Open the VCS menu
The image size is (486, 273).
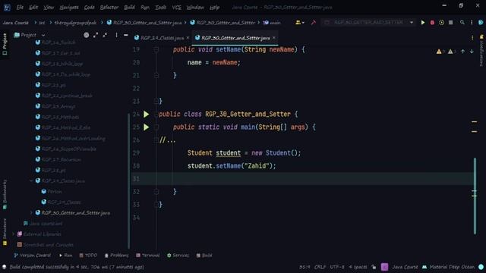176,7
